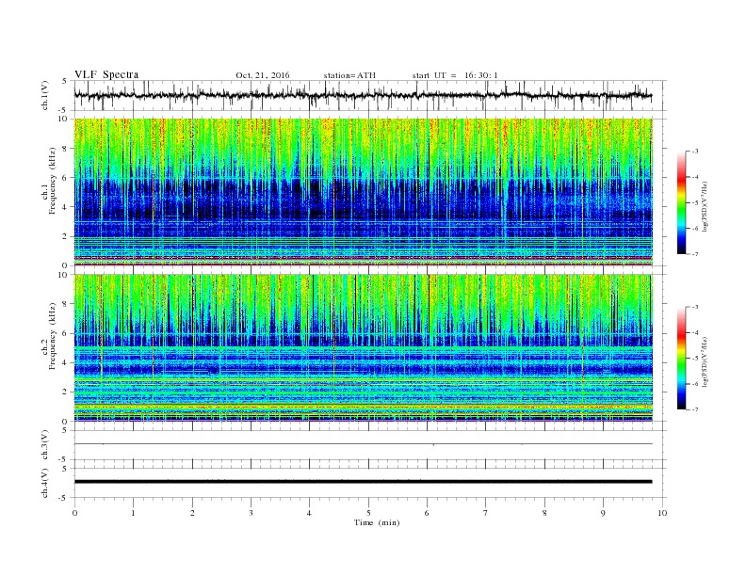Click the ch.1 voltage waveform trace
The width and height of the screenshot is (746, 576).
pyautogui.click(x=363, y=95)
